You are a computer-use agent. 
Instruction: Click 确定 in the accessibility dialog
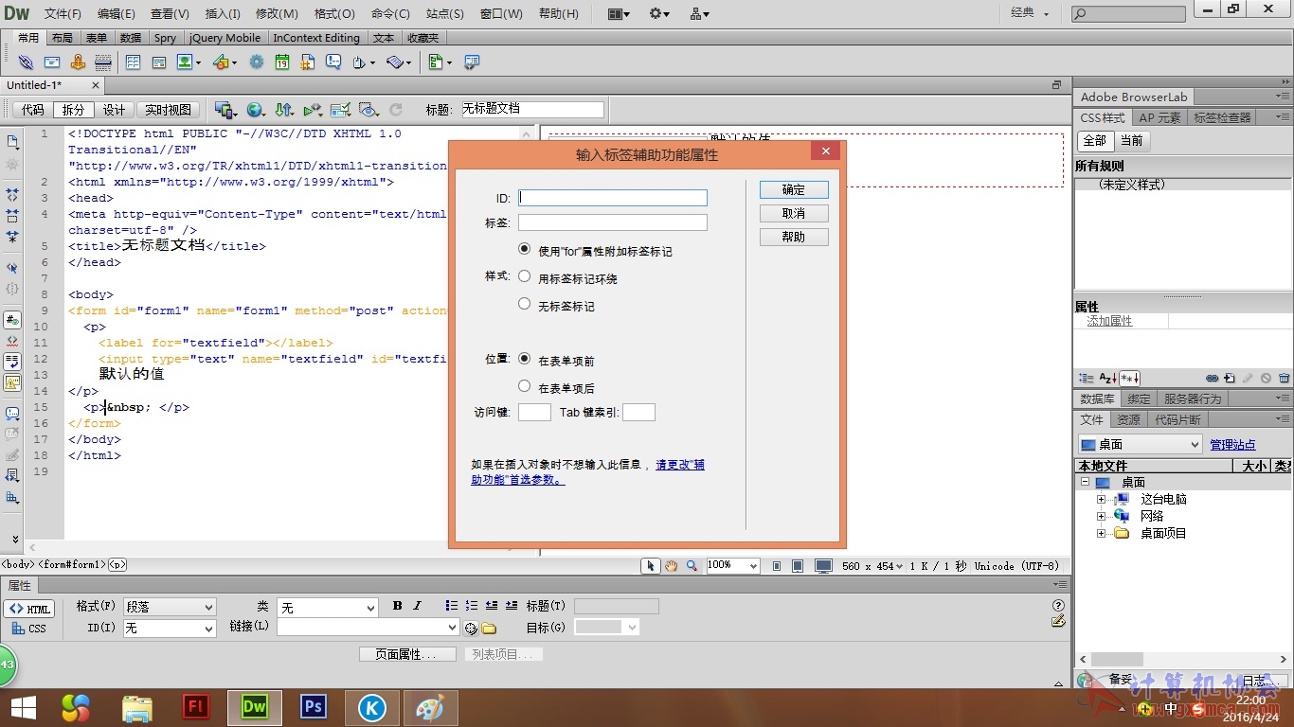[x=794, y=189]
